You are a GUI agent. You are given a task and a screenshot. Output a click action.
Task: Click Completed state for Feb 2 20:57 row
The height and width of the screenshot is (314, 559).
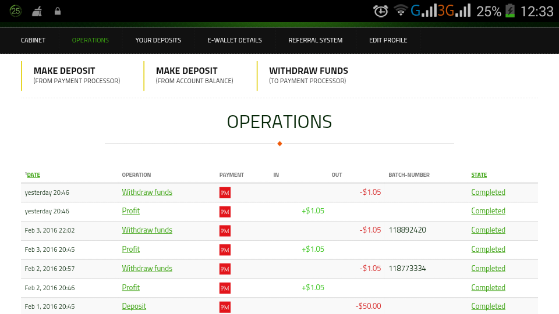[x=488, y=269]
